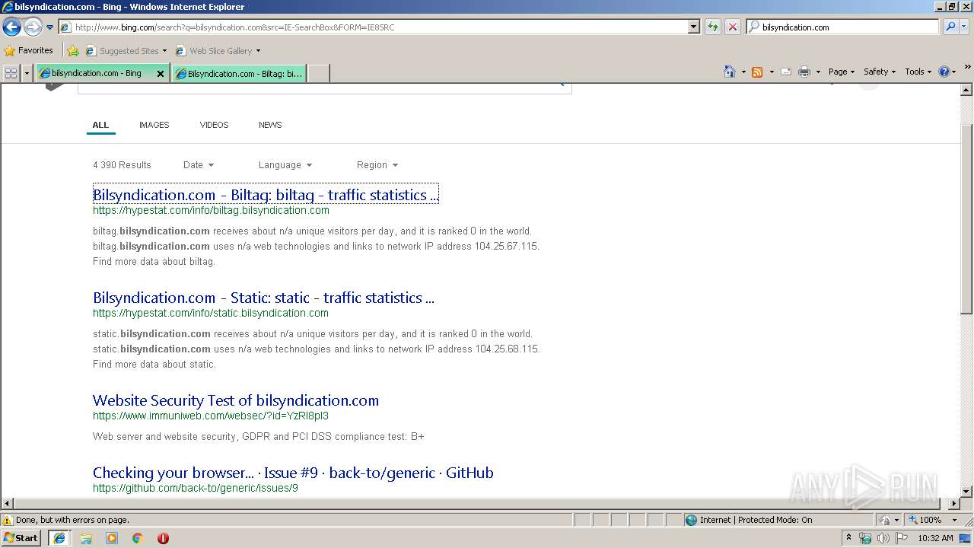974x548 pixels.
Task: Open Web Slice Gallery in favorites bar
Action: [x=218, y=51]
